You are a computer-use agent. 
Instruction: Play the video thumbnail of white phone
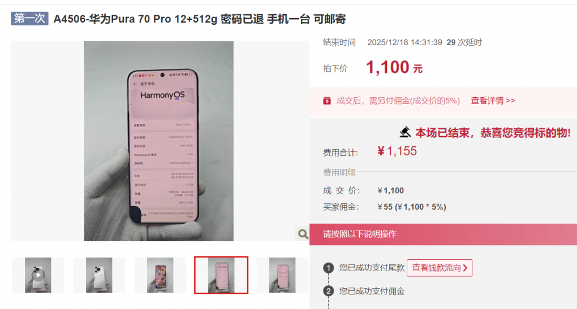point(38,275)
